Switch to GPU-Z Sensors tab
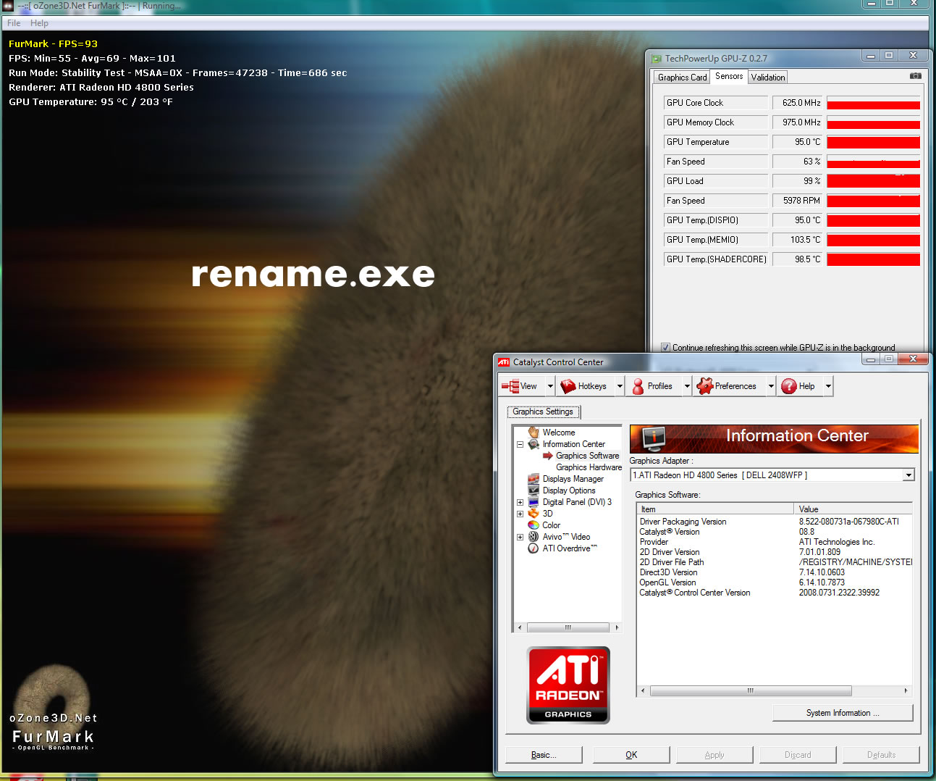This screenshot has height=781, width=936. tap(729, 76)
